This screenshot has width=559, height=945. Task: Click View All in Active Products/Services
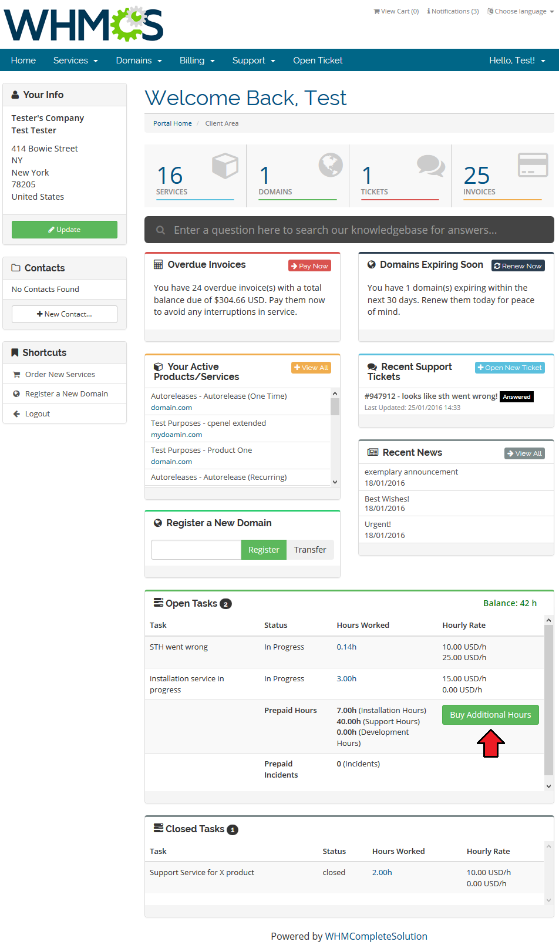point(311,368)
